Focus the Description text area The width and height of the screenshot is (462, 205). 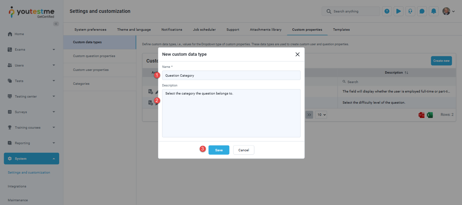231,113
